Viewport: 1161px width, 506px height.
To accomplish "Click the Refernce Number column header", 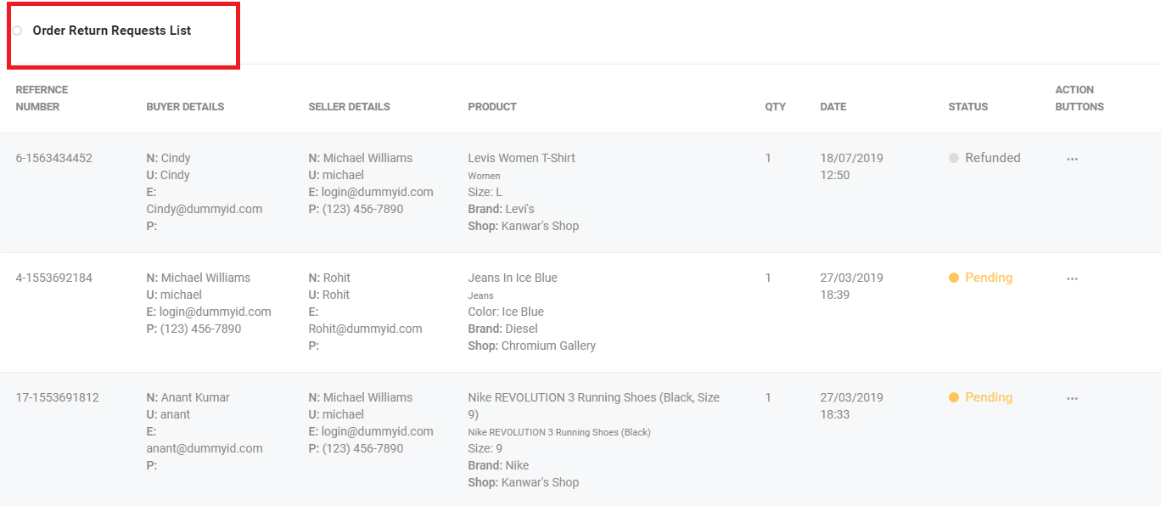I will tap(42, 98).
